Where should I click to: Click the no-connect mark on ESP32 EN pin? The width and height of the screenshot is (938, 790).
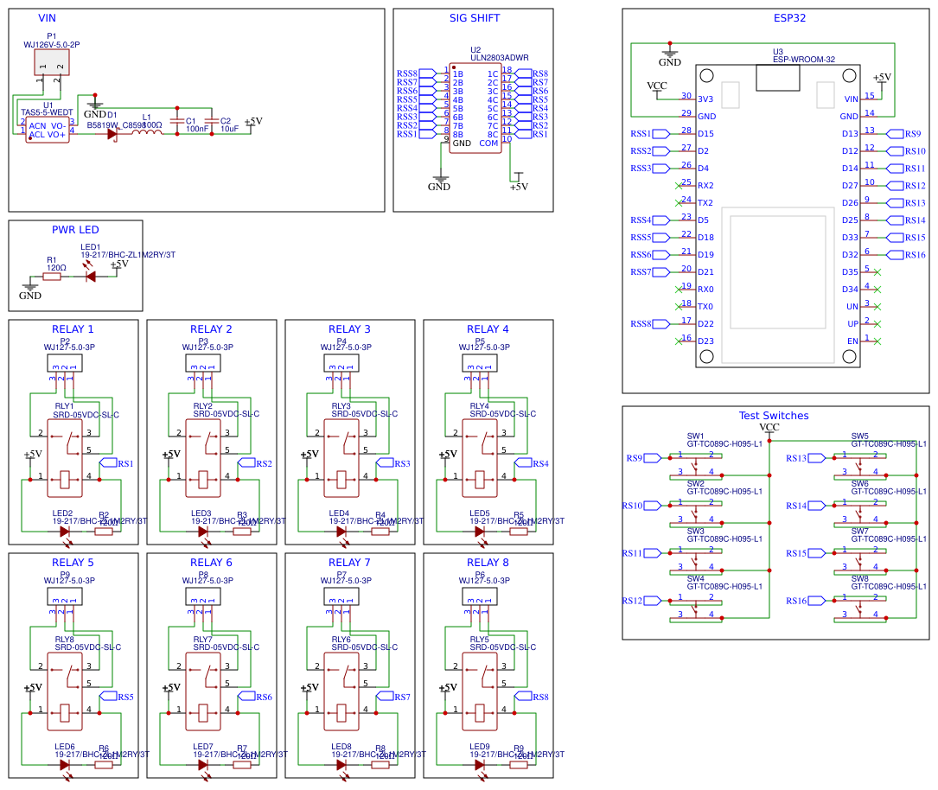[x=877, y=341]
